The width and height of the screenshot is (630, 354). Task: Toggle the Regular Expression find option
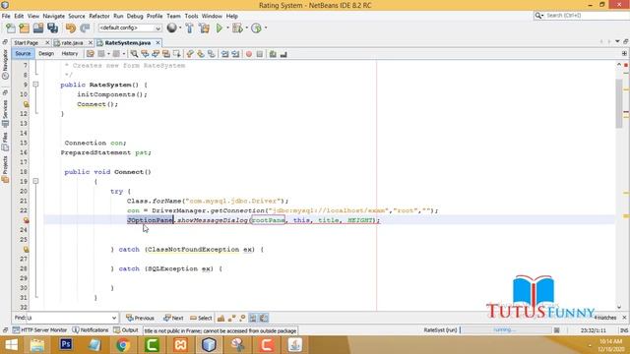242,318
